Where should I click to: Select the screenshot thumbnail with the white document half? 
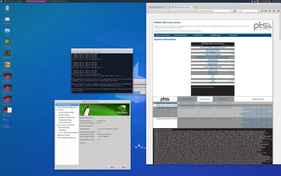[7, 110]
